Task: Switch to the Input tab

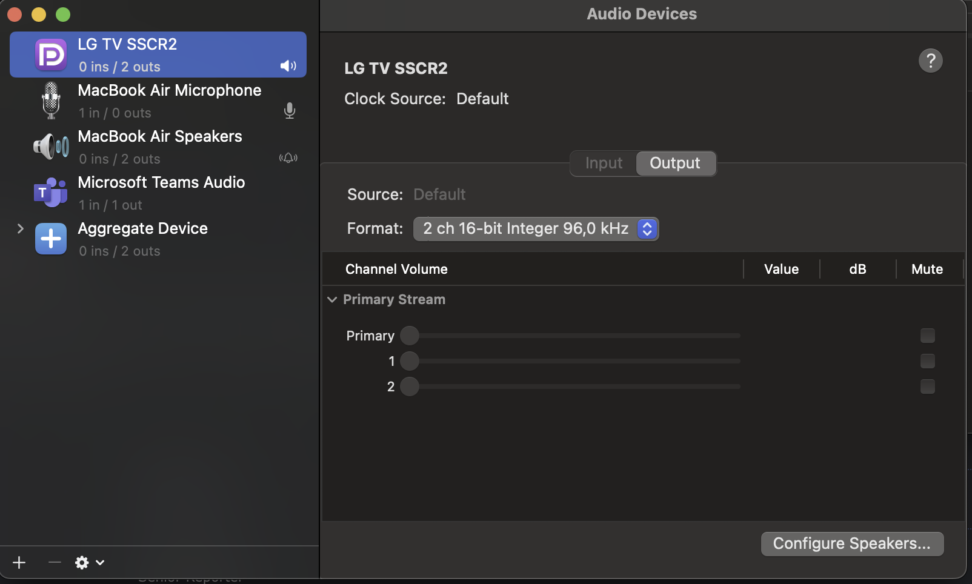Action: tap(604, 164)
